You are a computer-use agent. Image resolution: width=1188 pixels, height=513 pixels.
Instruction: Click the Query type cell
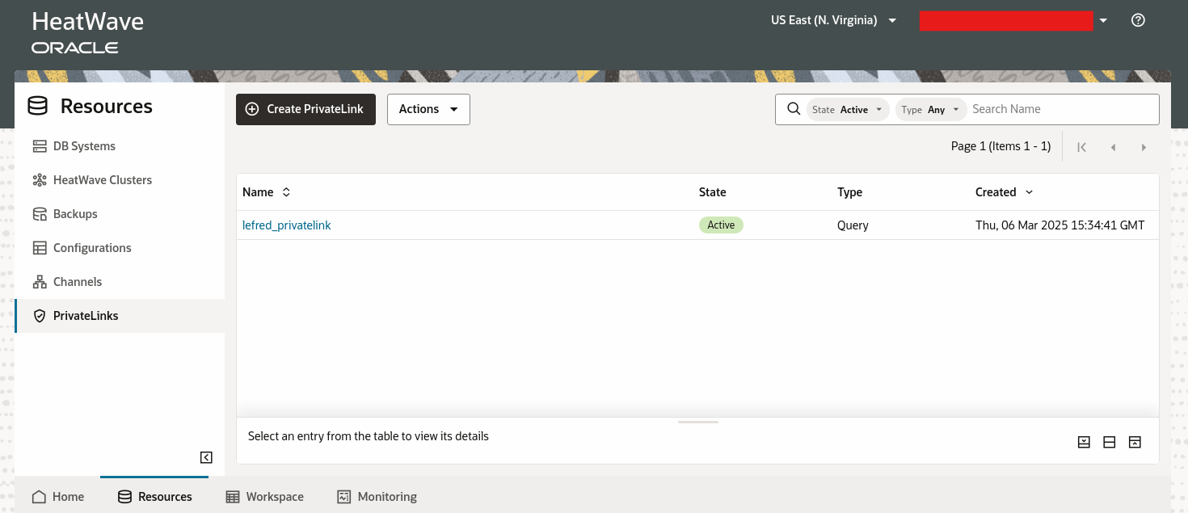pyautogui.click(x=853, y=225)
